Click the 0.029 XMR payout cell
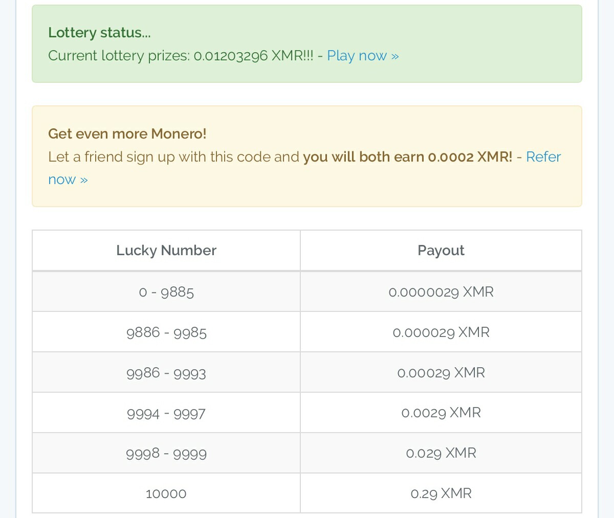This screenshot has width=614, height=518. [x=441, y=453]
